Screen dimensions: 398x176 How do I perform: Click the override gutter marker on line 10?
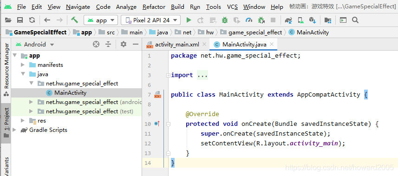157,124
